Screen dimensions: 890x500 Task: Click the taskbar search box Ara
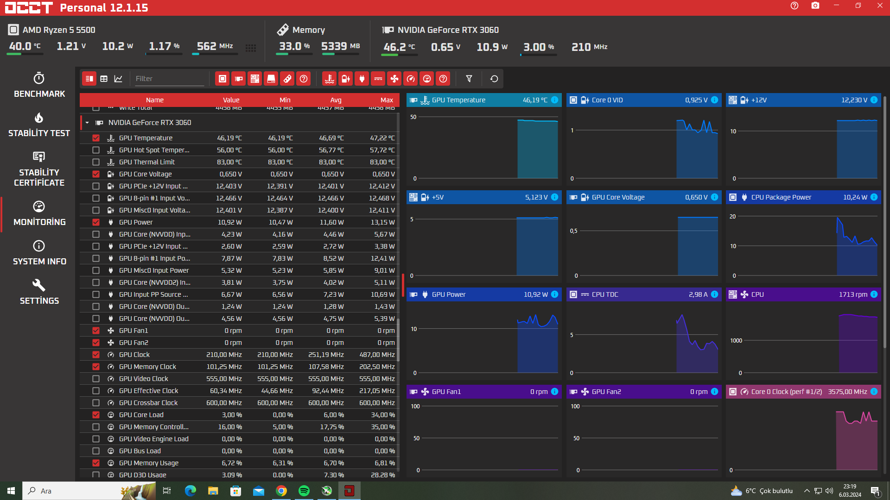[x=89, y=491]
